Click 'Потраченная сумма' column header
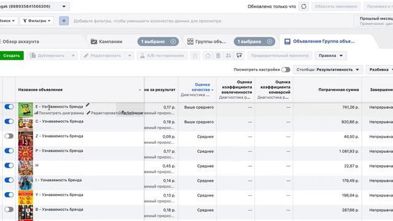The width and height of the screenshot is (393, 221). [x=338, y=90]
